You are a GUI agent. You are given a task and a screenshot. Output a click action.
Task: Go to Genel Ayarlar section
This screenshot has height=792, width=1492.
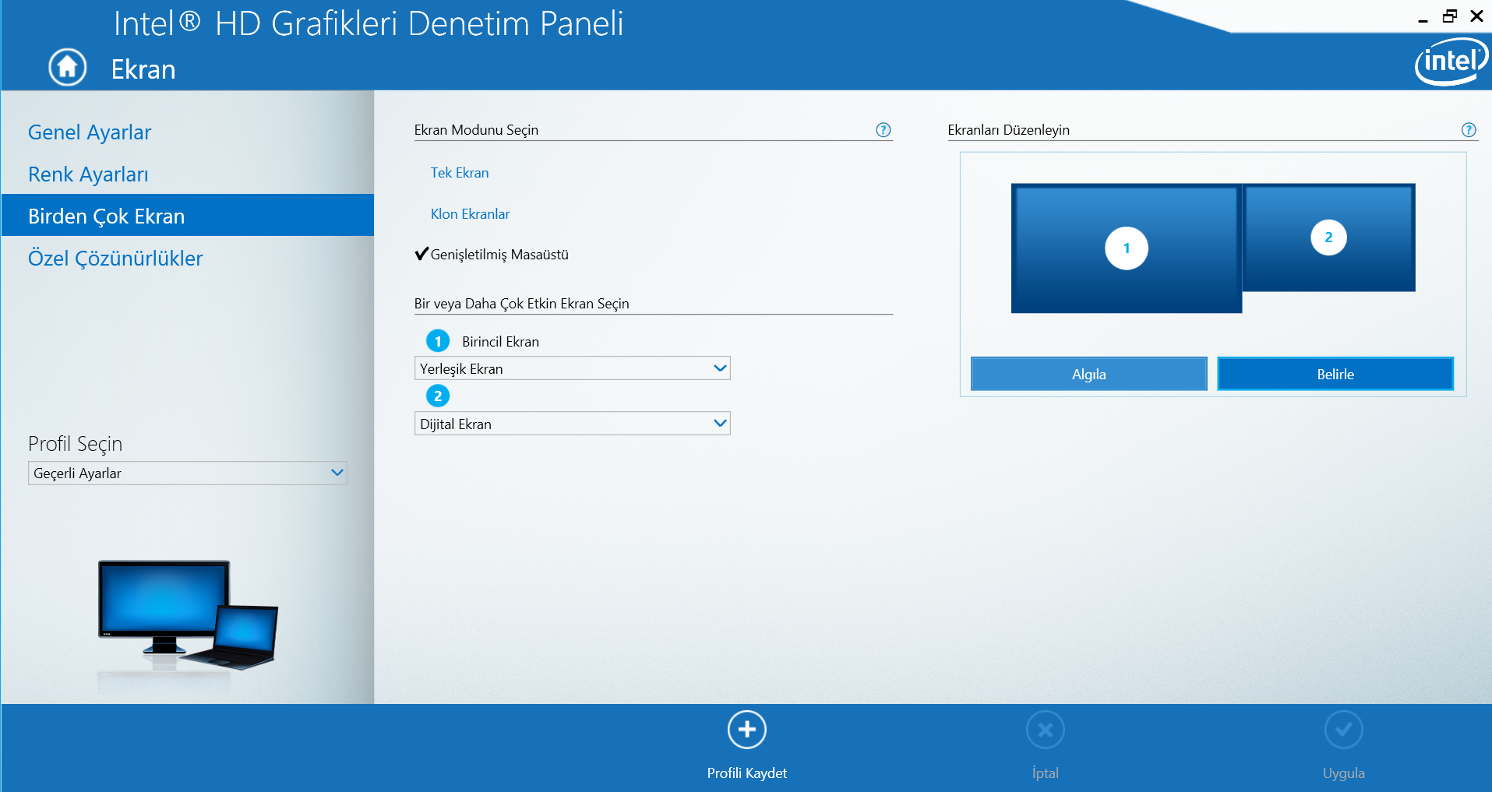pos(90,132)
